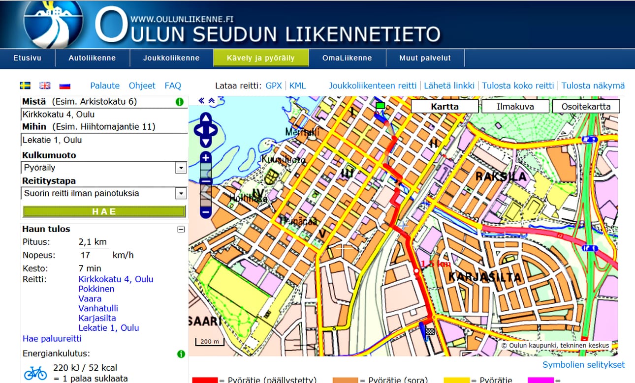Zoom in with the plus button
Image resolution: width=635 pixels, height=383 pixels.
206,158
